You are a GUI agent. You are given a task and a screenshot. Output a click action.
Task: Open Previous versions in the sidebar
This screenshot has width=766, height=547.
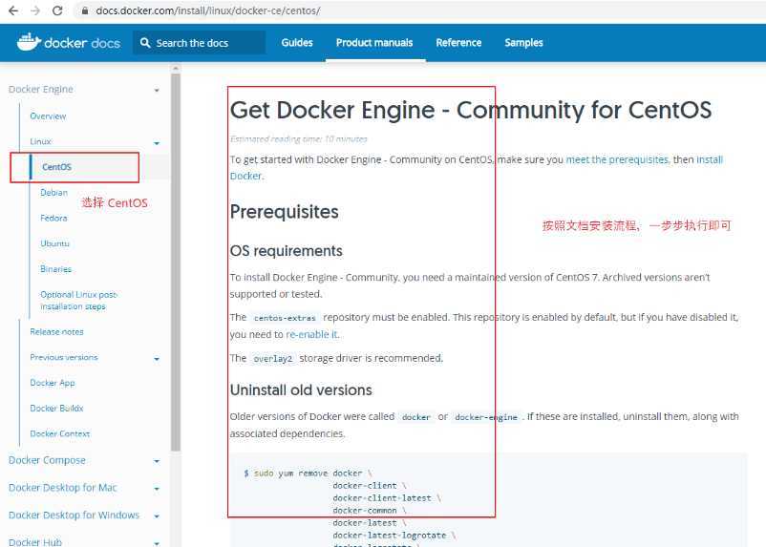click(x=64, y=357)
